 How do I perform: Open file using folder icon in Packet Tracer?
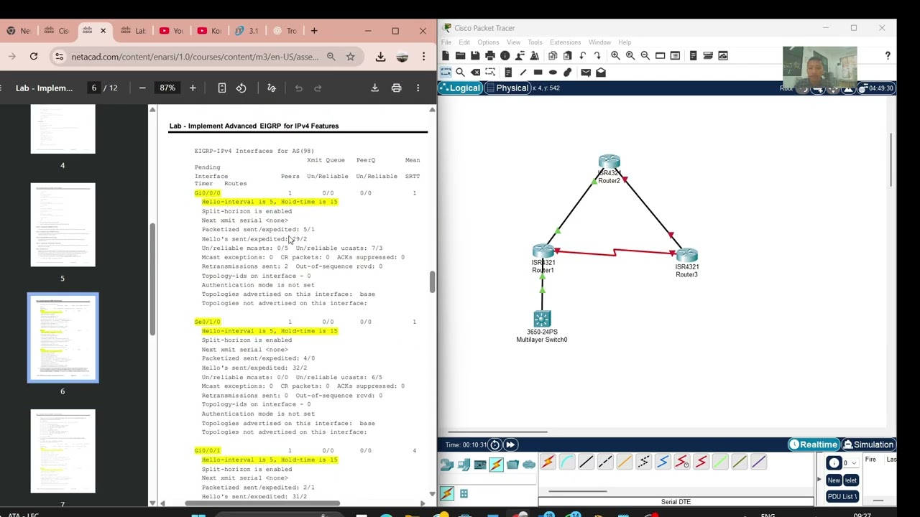click(x=460, y=55)
